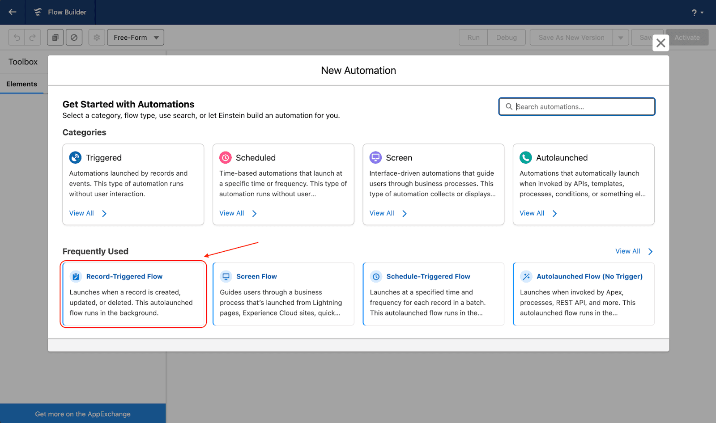
Task: Close the New Automation dialog
Action: 661,43
